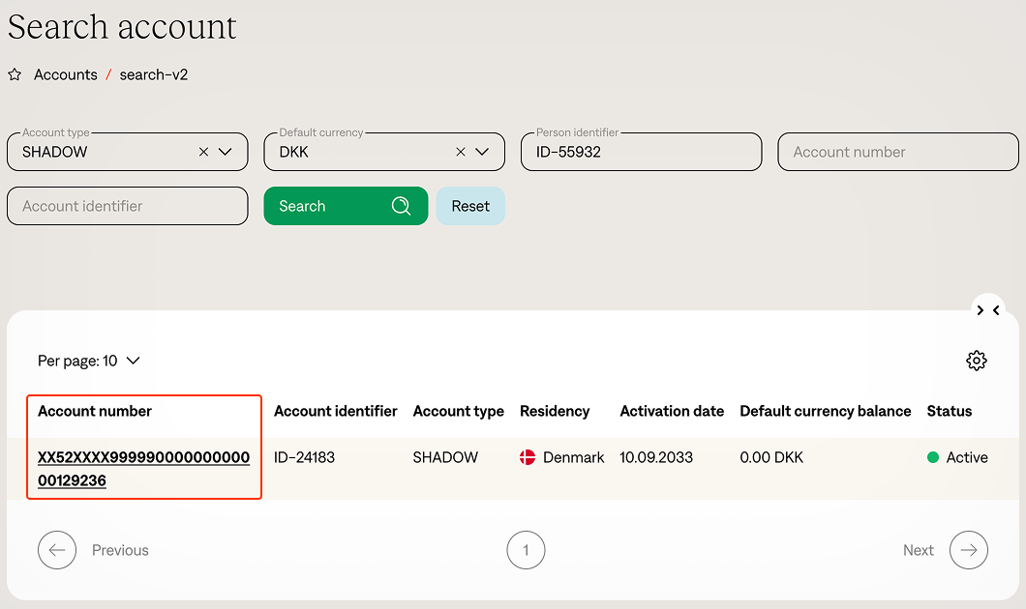Click the magnifier icon in Search button
1026x609 pixels.
pos(401,206)
